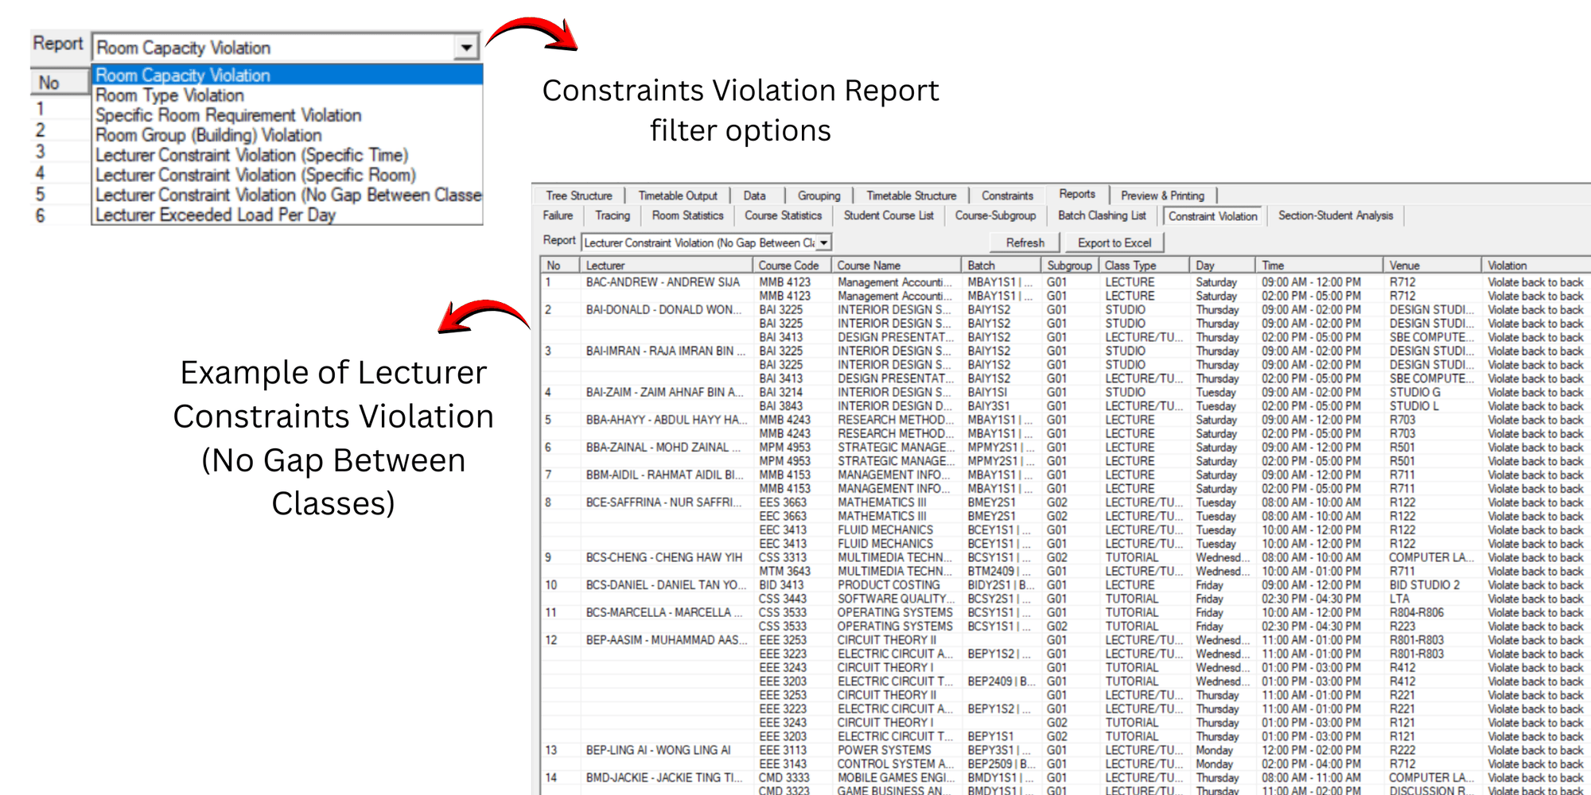1591x795 pixels.
Task: Open the Room Statistics sub-tab
Action: pos(687,215)
